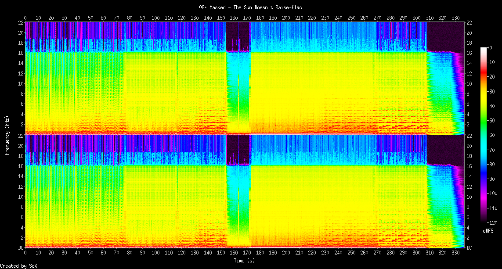Click the spectrogram title with the FLAC filename
Image resolution: width=502 pixels, height=269 pixels.
(251, 7)
